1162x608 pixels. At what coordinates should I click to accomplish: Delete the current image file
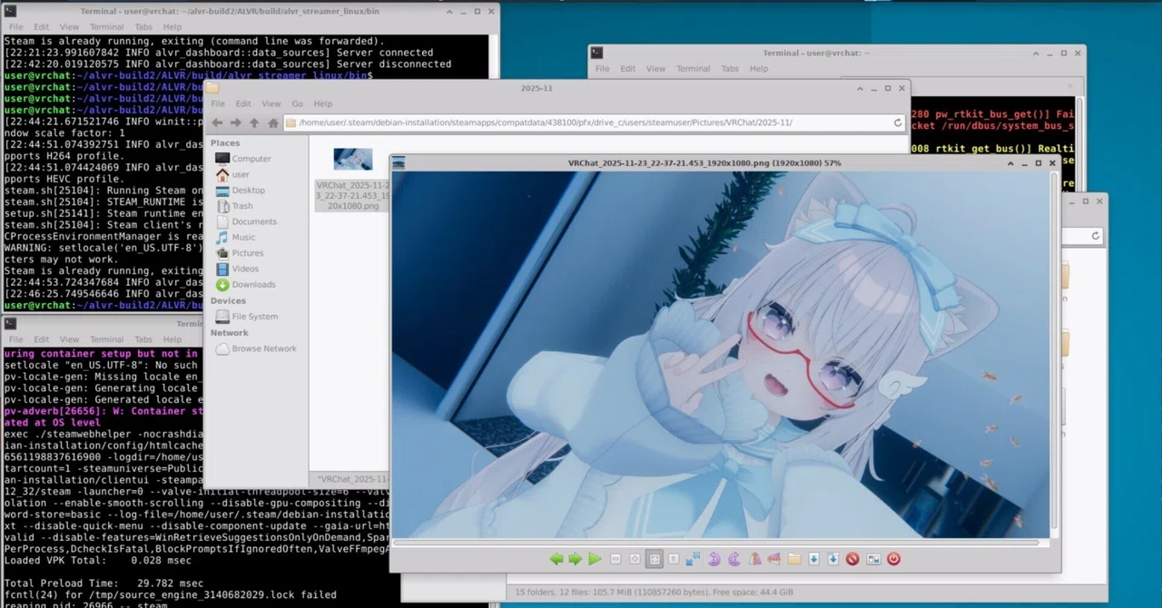coord(852,559)
